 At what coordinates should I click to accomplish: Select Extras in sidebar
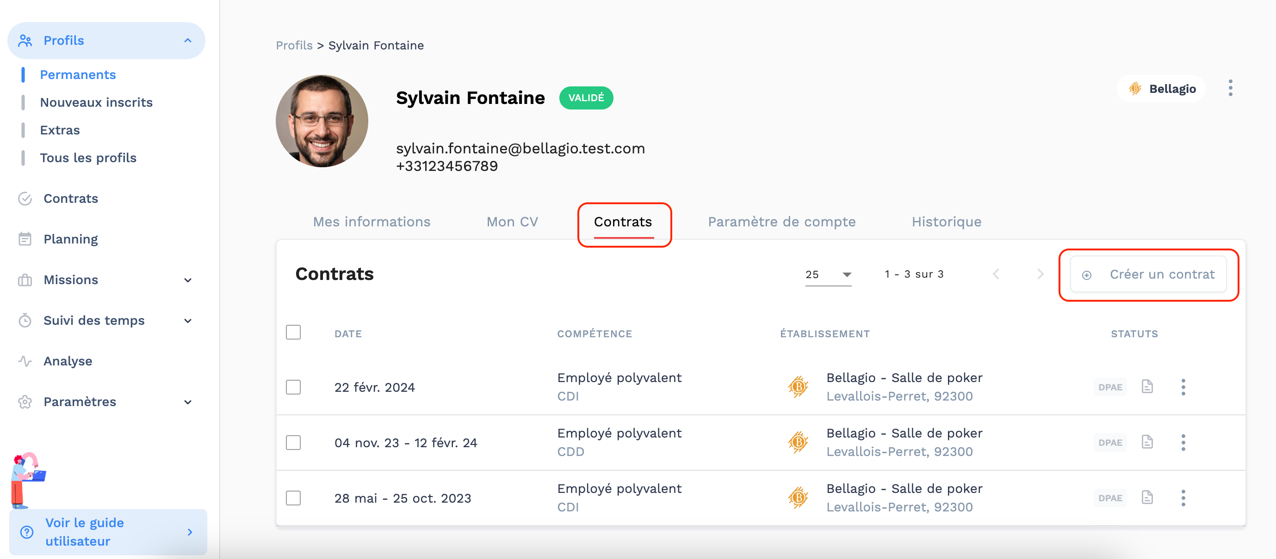[x=60, y=130]
